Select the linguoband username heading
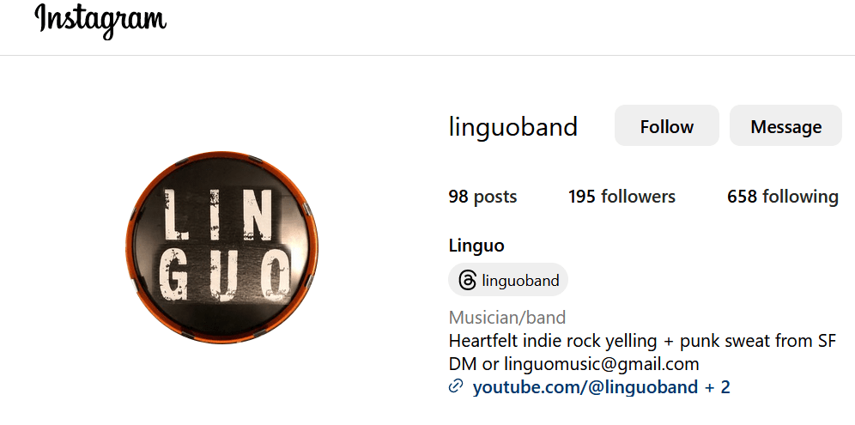Image resolution: width=855 pixels, height=425 pixels. pyautogui.click(x=513, y=127)
